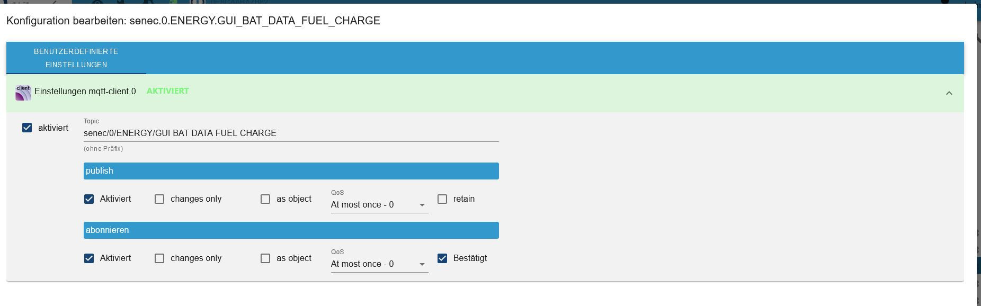Click the blue 'abonnieren' section header
Image resolution: width=981 pixels, height=306 pixels.
tap(291, 230)
